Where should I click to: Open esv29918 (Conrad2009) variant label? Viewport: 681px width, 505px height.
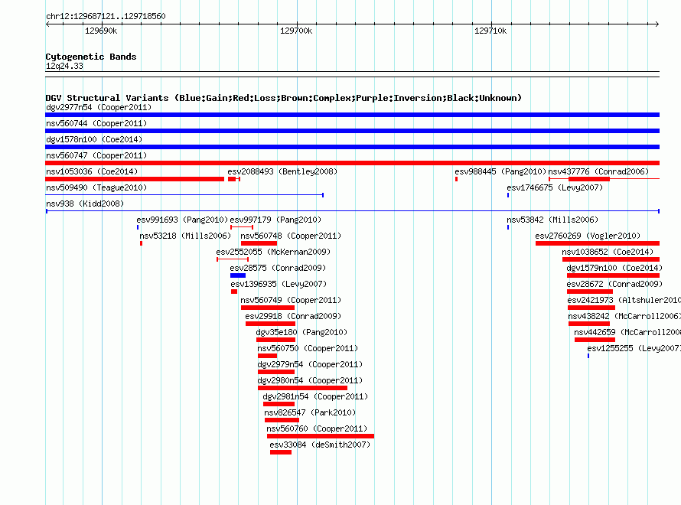click(x=293, y=316)
